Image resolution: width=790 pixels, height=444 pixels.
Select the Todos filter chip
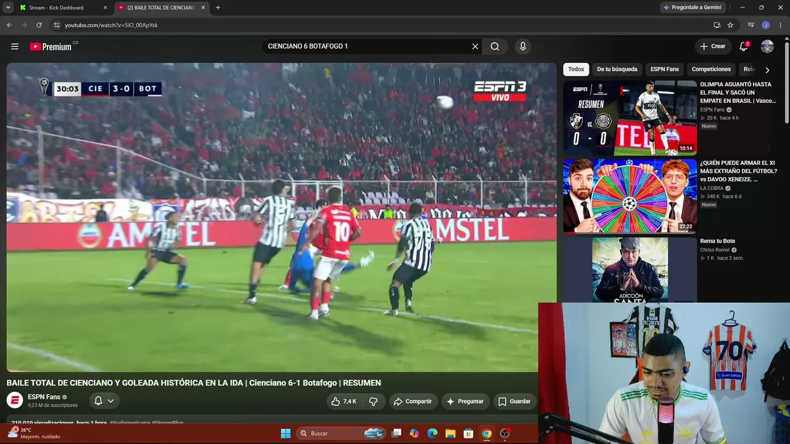(576, 69)
